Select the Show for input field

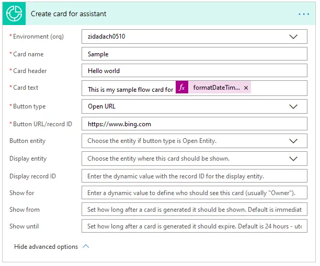tap(195, 193)
